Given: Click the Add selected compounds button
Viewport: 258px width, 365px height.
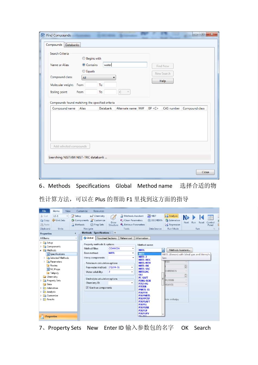Looking at the screenshot, I should (x=70, y=146).
